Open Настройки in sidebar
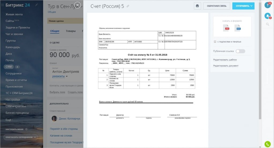This screenshot has width=274, height=148. point(13,100)
